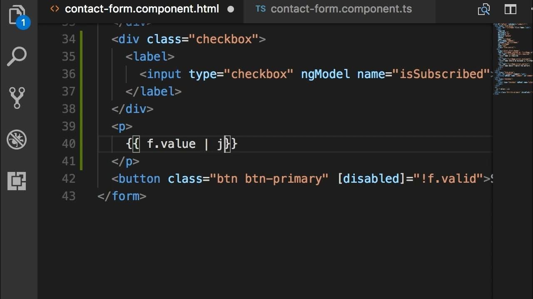Click the closing </form> tag
Viewport: 533px width, 299px height.
pyautogui.click(x=122, y=196)
